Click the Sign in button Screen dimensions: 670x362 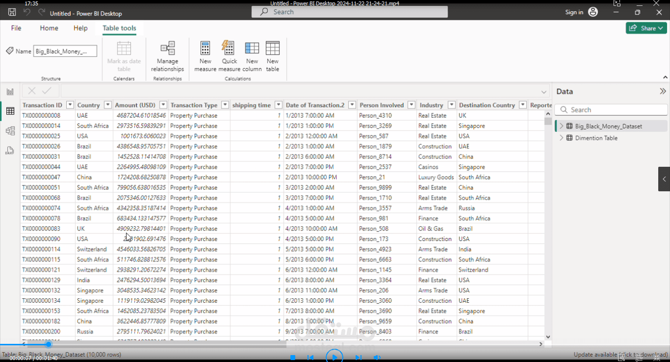(x=574, y=12)
